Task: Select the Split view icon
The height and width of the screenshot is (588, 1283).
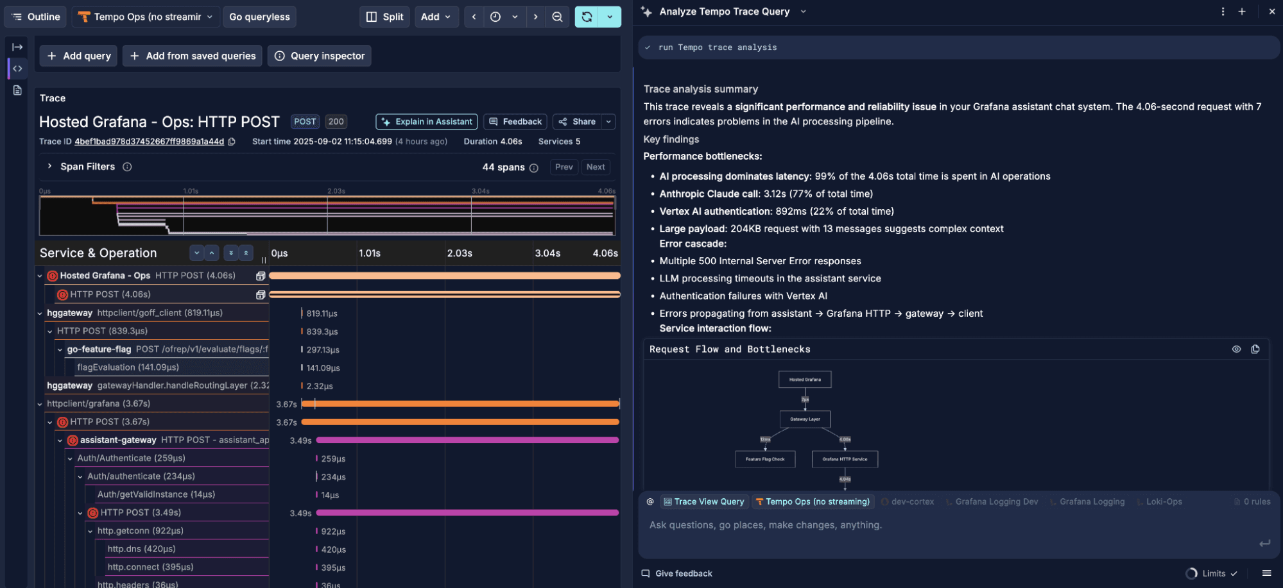Action: pyautogui.click(x=384, y=17)
